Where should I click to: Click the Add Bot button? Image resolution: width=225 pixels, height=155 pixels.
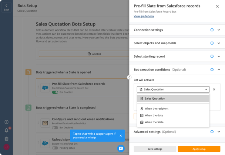[84, 54]
